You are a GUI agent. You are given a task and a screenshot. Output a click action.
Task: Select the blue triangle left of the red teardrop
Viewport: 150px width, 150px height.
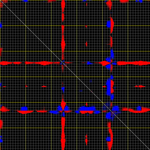pyautogui.click(x=60, y=108)
